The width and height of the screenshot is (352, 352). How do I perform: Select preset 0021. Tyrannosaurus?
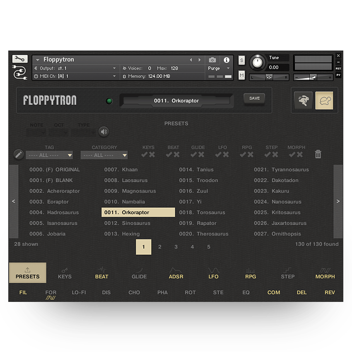(281, 170)
